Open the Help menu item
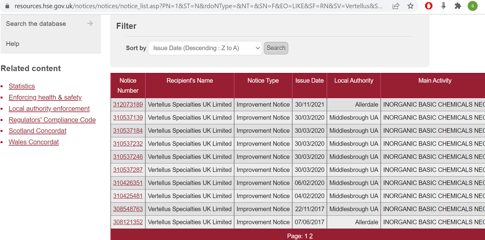This screenshot has width=485, height=240. 12,44
